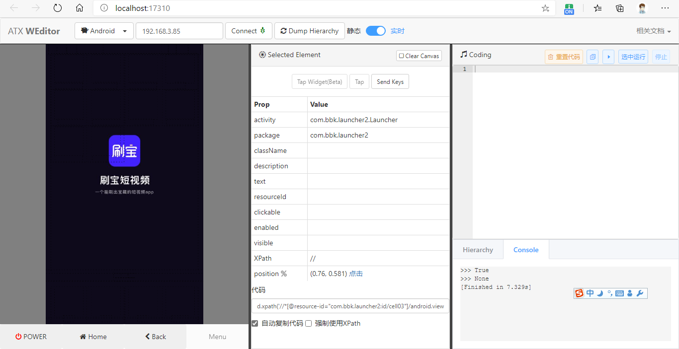This screenshot has height=349, width=679.
Task: Open the green ON browser extension icon
Action: pos(569,8)
